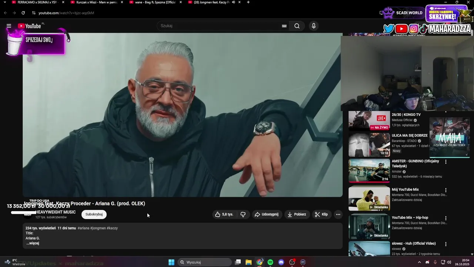Open 26/30 | KONGO TV live thumbnail
The image size is (474, 267).
coord(369,121)
